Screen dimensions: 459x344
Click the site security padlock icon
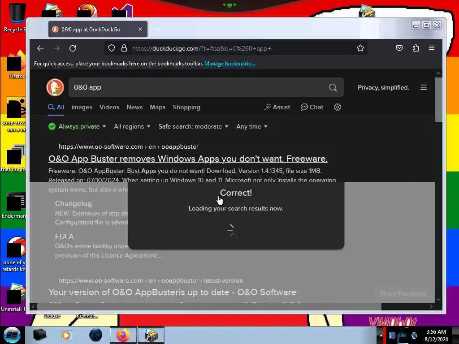coord(124,48)
